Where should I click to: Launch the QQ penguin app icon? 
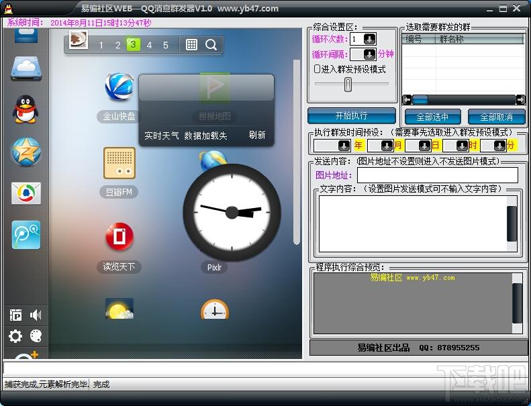(26, 109)
